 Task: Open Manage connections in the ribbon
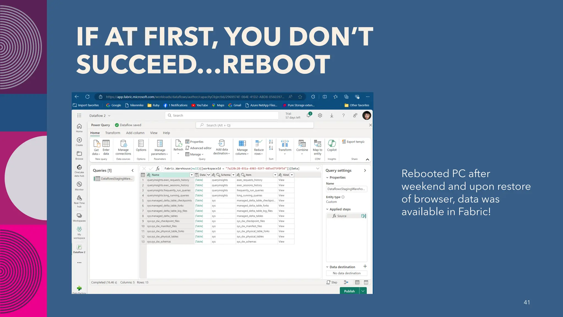tap(123, 147)
